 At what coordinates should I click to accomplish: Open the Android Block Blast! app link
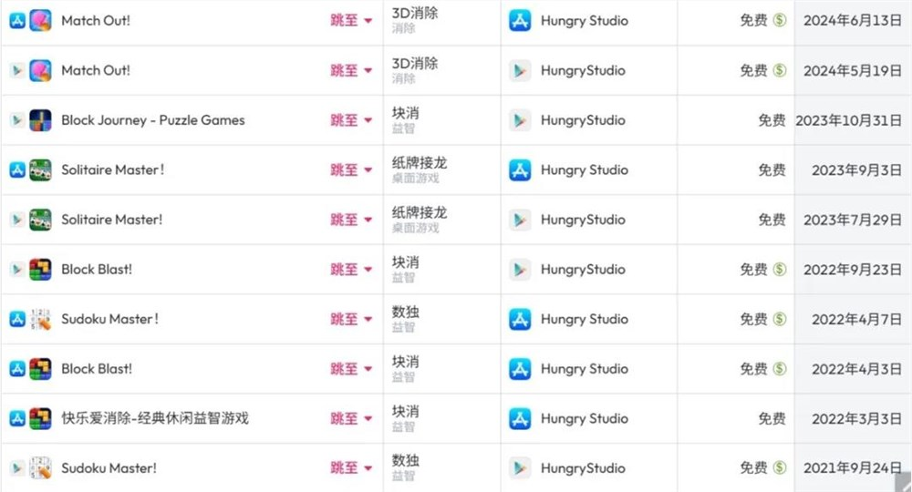pyautogui.click(x=97, y=270)
